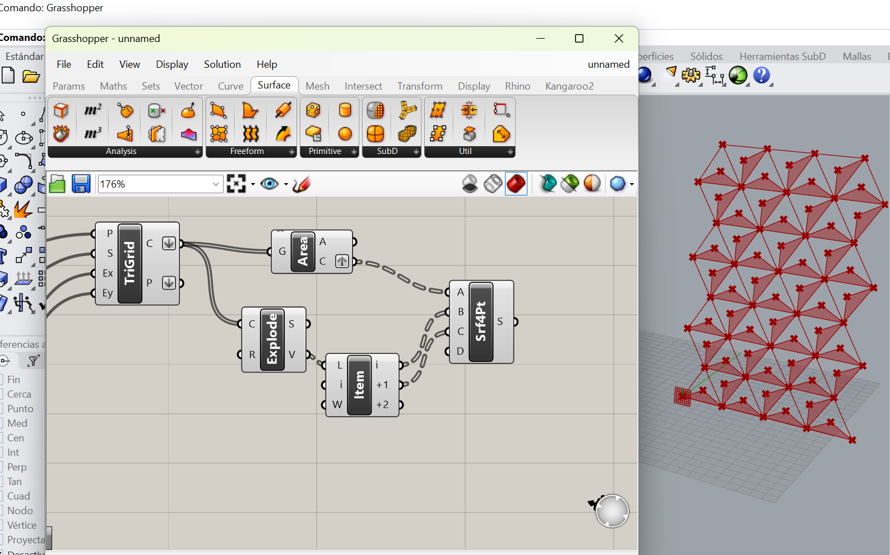Toggle the Cerca object snap checkbox
The height and width of the screenshot is (555, 890).
pos(2,394)
